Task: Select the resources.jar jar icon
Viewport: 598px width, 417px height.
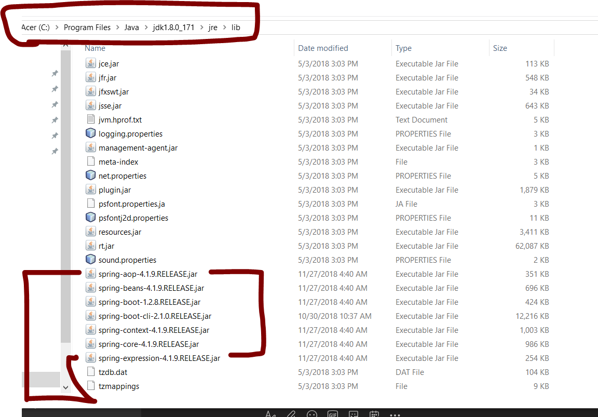Action: pyautogui.click(x=90, y=232)
